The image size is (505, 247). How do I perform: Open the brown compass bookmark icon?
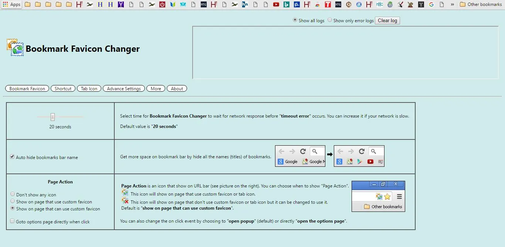click(349, 4)
